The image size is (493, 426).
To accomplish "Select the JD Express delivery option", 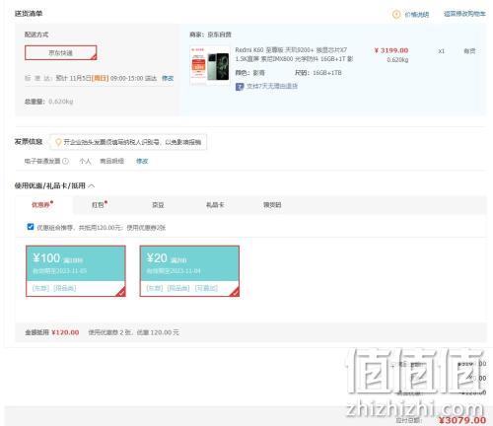I will [x=61, y=53].
